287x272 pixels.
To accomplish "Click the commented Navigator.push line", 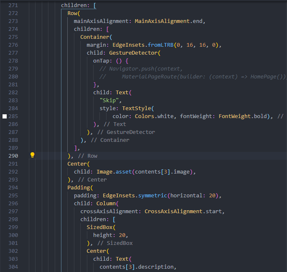I will point(141,69).
